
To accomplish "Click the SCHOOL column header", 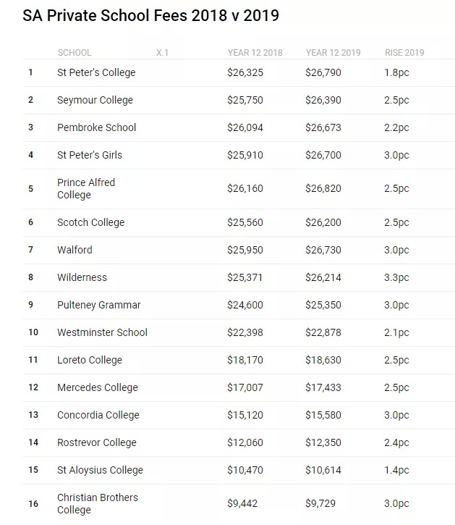I will coord(75,53).
